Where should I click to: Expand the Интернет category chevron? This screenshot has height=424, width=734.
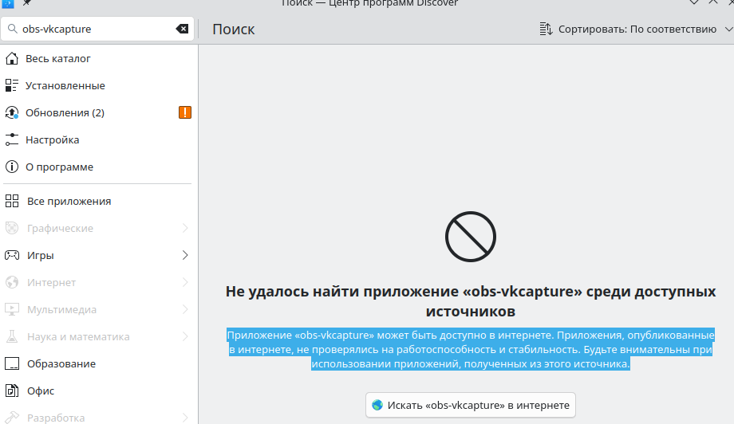click(x=185, y=282)
